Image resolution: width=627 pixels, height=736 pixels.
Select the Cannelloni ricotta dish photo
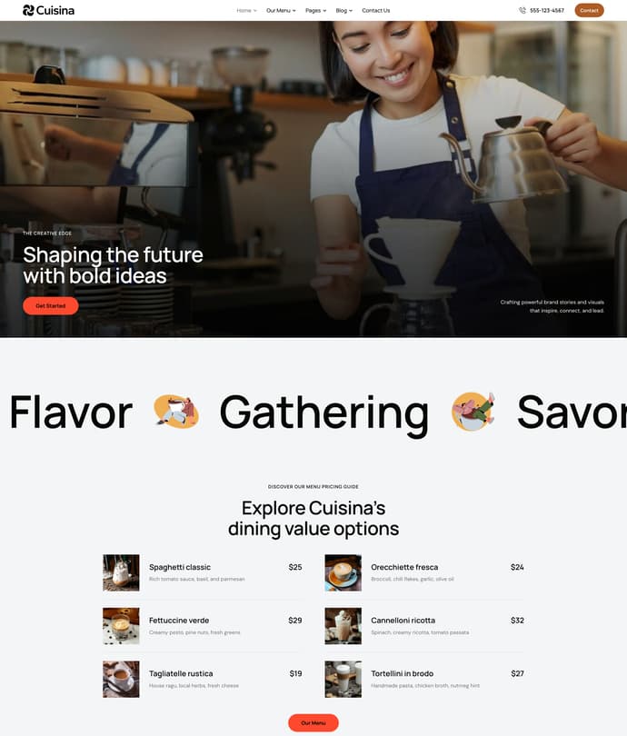pos(343,626)
